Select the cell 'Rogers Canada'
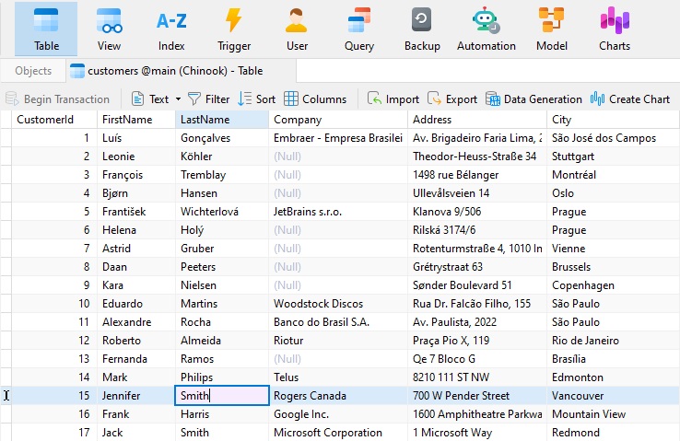Screen dimensions: 680x441 (338, 396)
